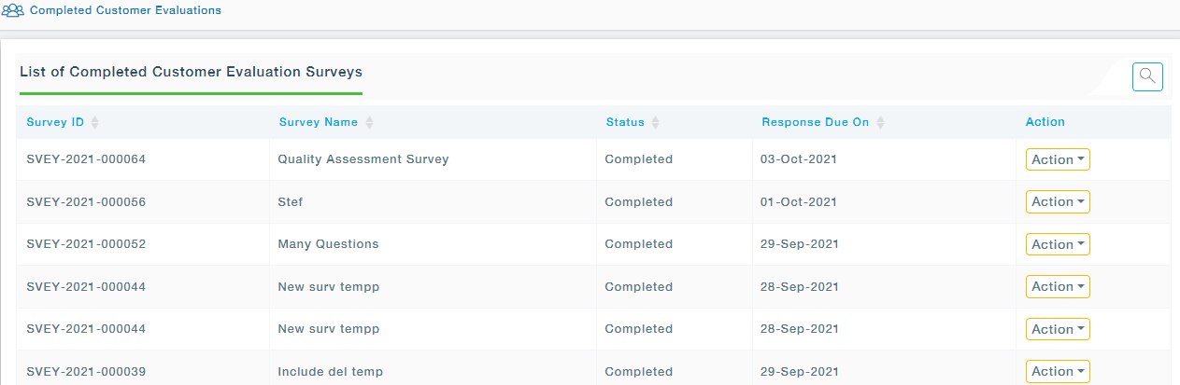Viewport: 1180px width, 385px height.
Task: Click the Survey Name column header
Action: [x=319, y=122]
